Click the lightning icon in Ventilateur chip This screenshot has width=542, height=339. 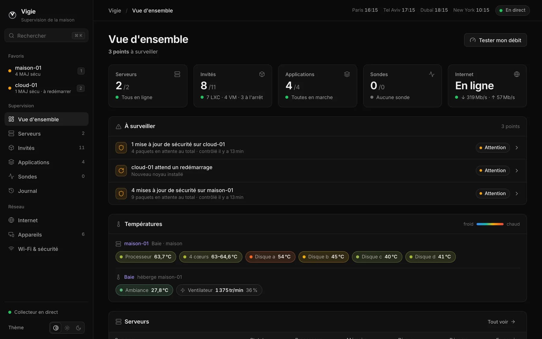click(x=183, y=290)
